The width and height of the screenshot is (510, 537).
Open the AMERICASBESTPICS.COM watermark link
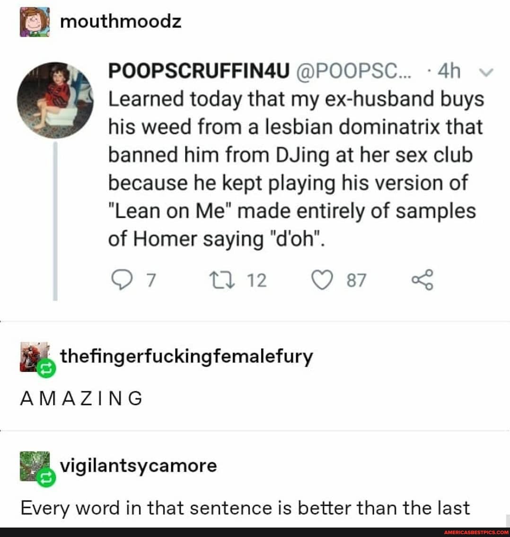click(x=476, y=532)
